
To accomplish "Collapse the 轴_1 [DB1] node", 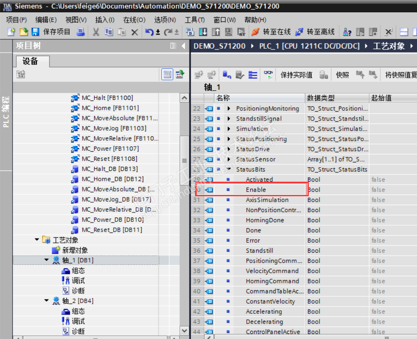I will (47, 260).
